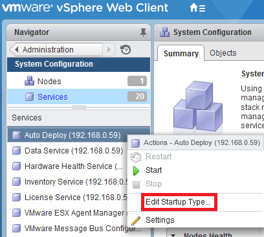Click the vSphere Web Client logo
The image size is (264, 237).
click(x=85, y=8)
